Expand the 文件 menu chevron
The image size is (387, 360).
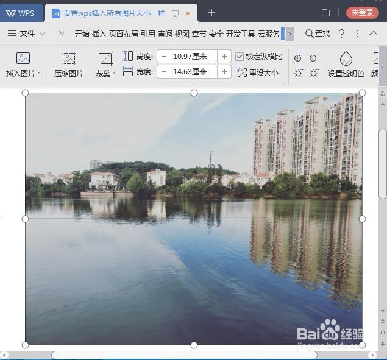tap(43, 34)
